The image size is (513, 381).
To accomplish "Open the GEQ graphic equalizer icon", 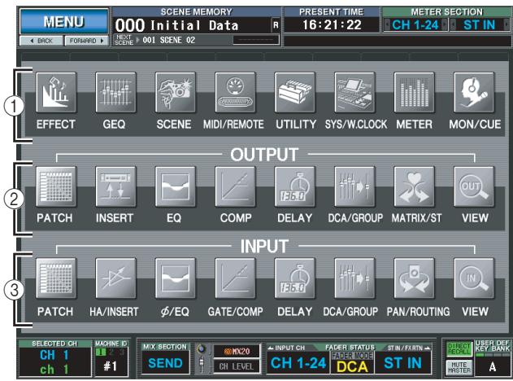I will (x=115, y=92).
